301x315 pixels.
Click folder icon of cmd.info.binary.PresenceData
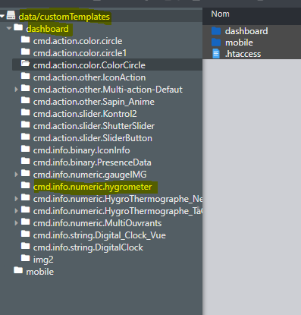click(x=25, y=161)
